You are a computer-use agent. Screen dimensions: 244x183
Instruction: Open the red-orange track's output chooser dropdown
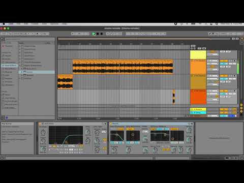pos(213,100)
